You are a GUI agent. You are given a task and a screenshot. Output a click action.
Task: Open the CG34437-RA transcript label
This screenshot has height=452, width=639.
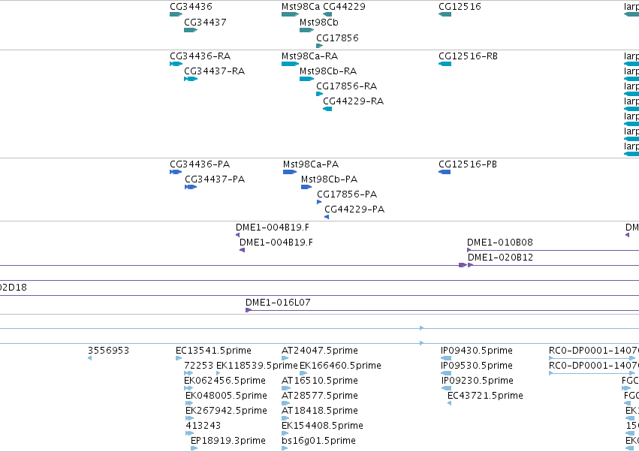pyautogui.click(x=214, y=71)
